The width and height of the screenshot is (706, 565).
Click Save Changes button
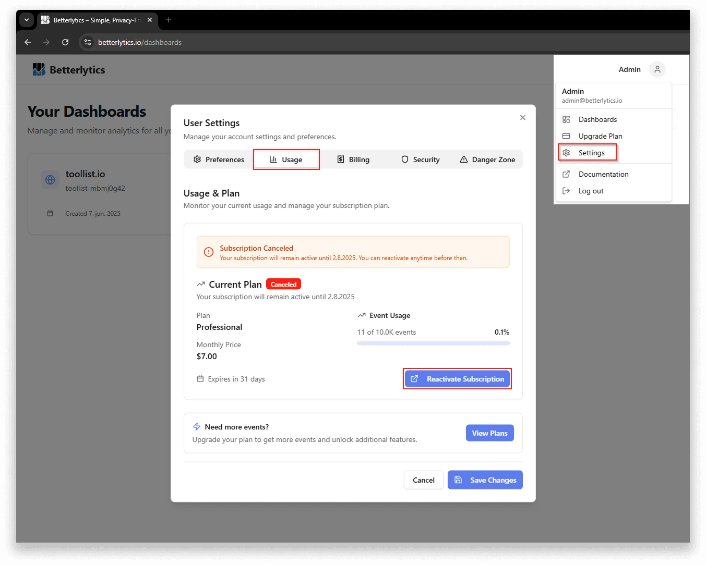coord(485,480)
